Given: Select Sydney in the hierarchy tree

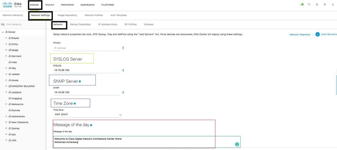Looking at the screenshot, I should tap(16, 128).
